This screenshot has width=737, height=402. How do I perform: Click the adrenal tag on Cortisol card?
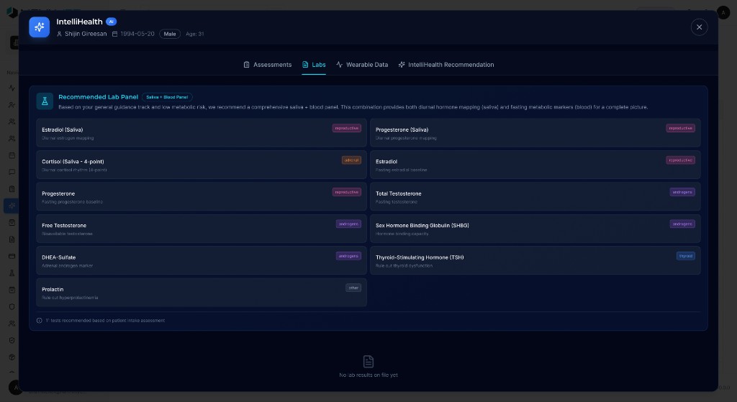click(x=351, y=160)
